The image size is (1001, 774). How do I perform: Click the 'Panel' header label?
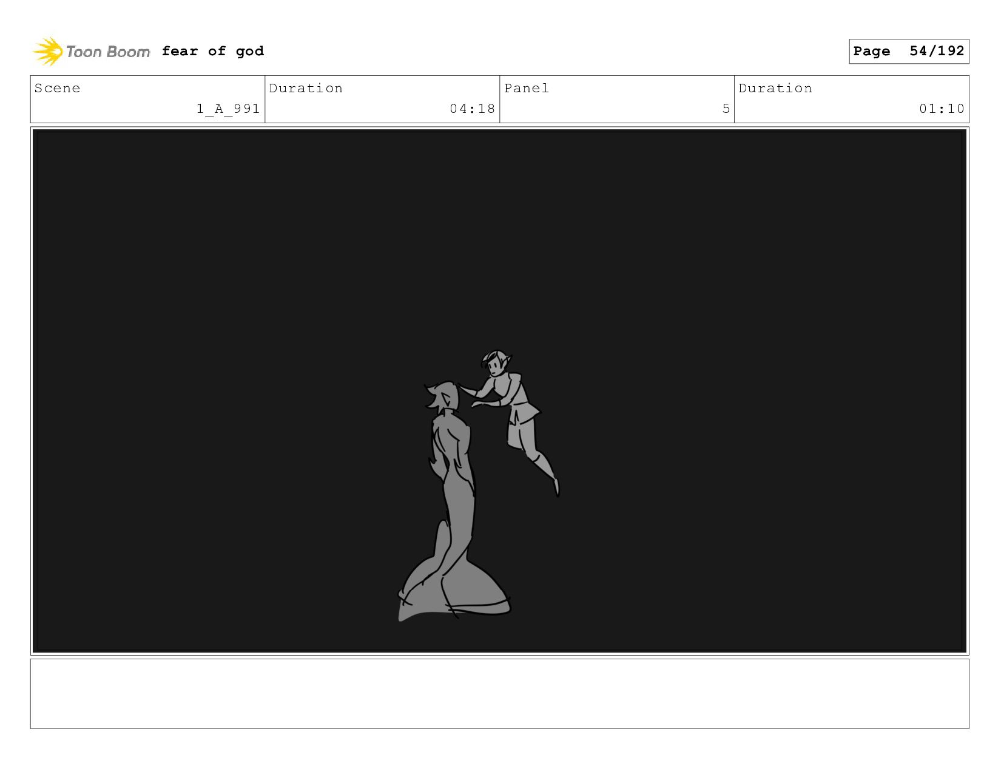click(527, 88)
